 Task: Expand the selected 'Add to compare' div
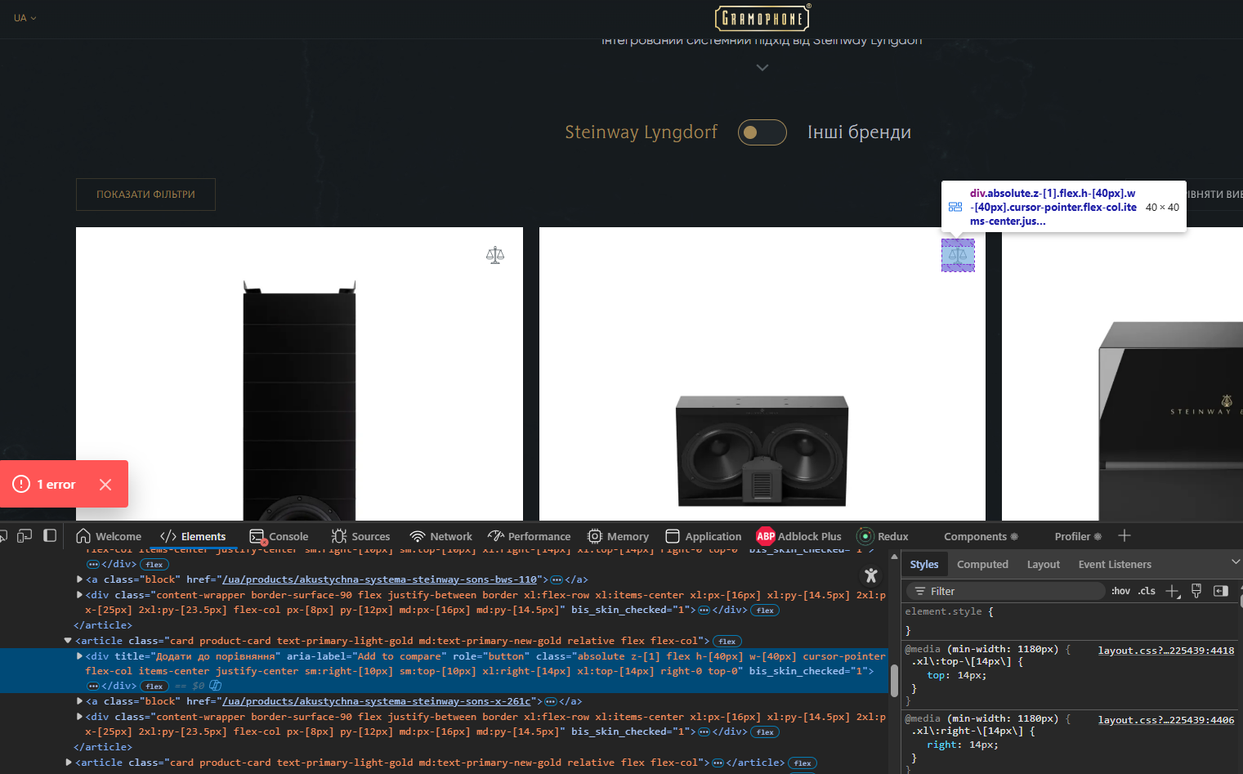tap(79, 655)
